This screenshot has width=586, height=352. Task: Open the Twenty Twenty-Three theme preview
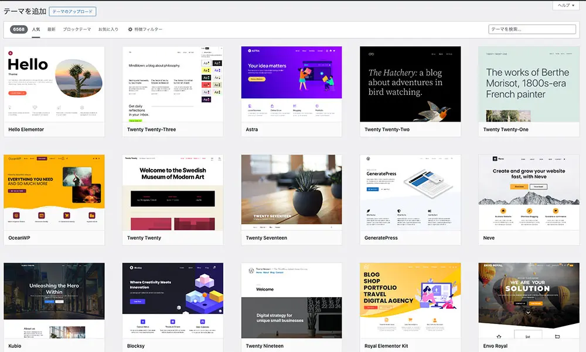(x=173, y=84)
